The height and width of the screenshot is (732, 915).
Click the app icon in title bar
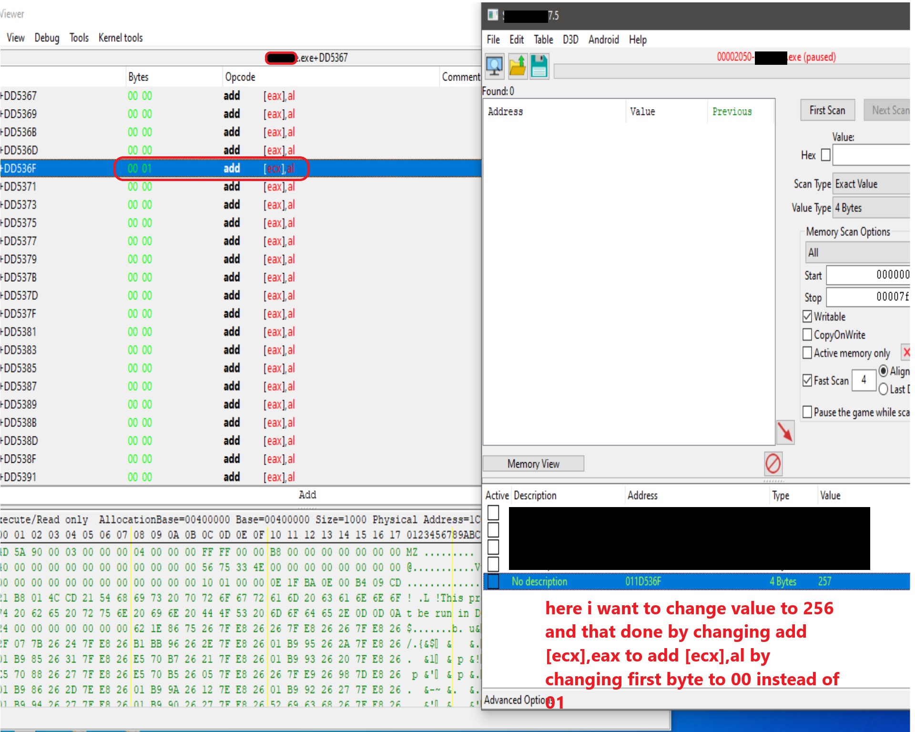[493, 15]
